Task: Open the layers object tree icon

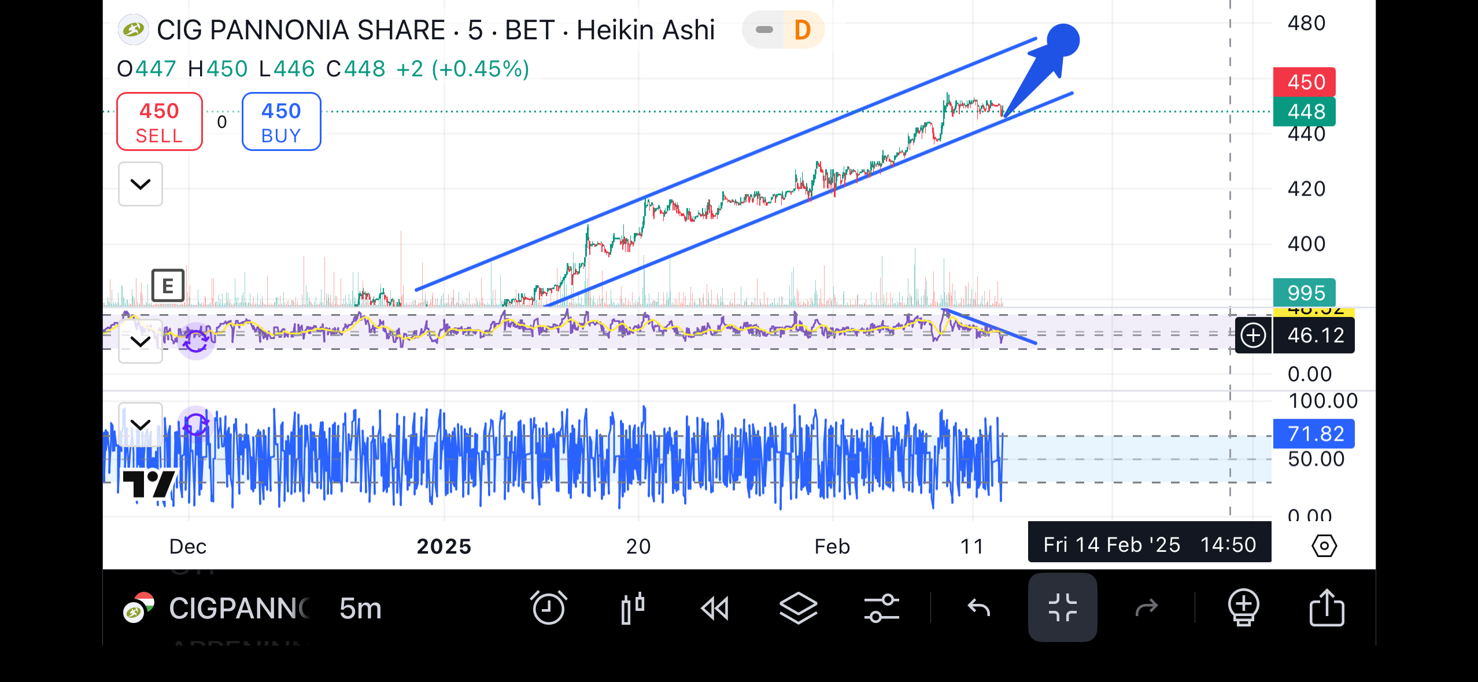Action: click(x=798, y=607)
